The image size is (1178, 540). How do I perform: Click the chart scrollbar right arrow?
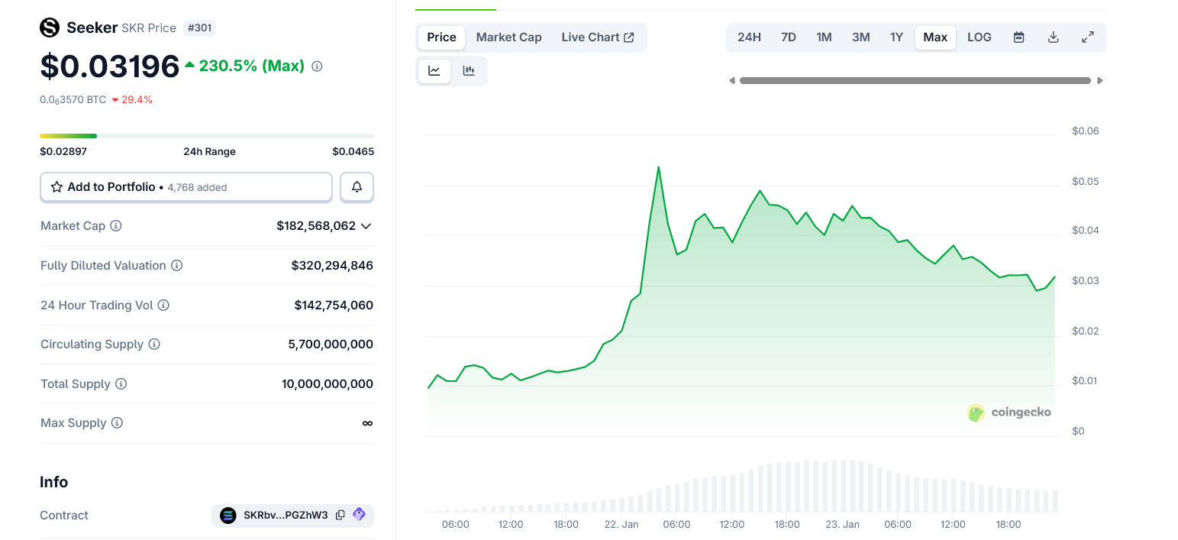coord(1099,79)
